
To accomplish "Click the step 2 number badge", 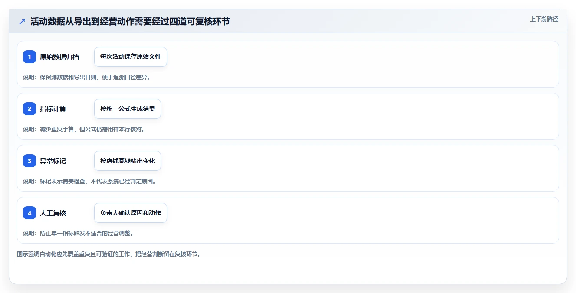I will click(30, 109).
